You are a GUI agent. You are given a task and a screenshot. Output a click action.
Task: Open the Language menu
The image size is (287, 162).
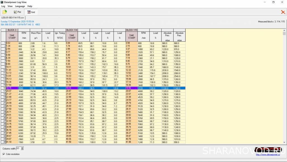tap(20, 6)
